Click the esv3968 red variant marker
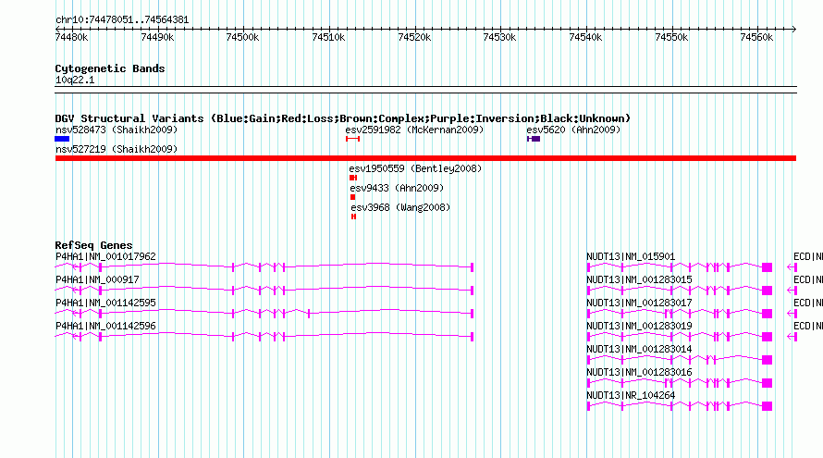The height and width of the screenshot is (458, 823). tap(354, 217)
